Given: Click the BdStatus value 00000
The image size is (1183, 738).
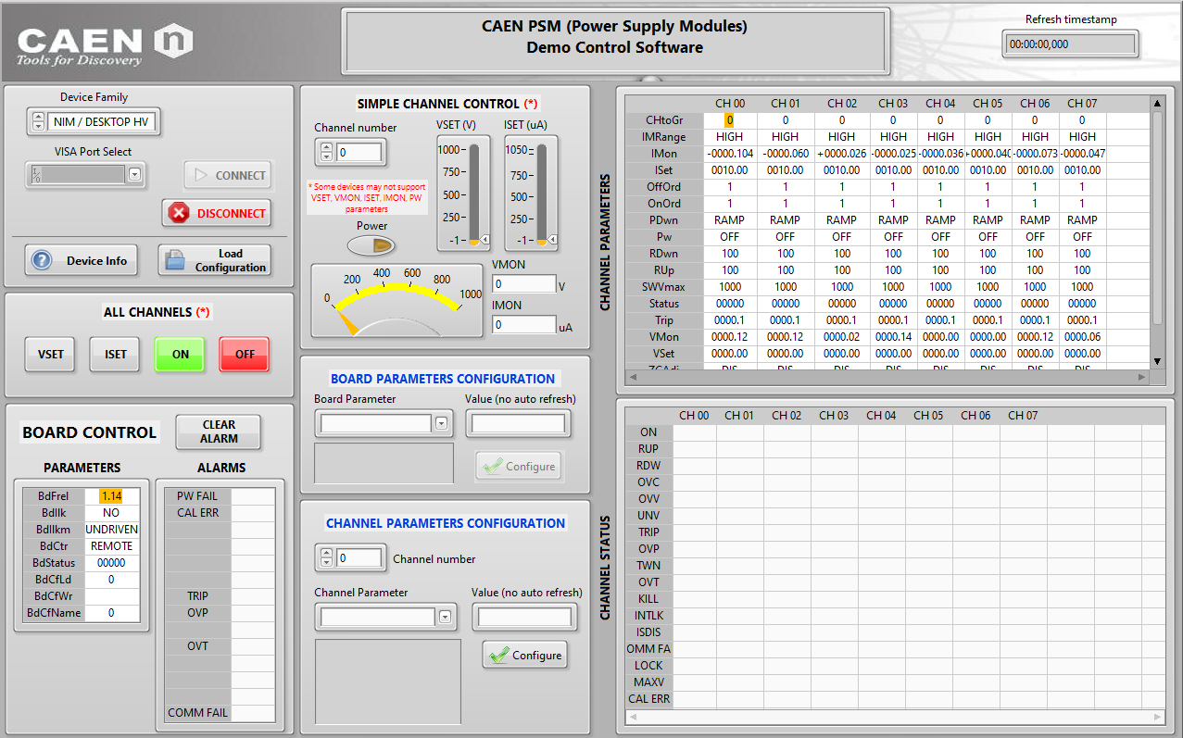Looking at the screenshot, I should point(112,563).
